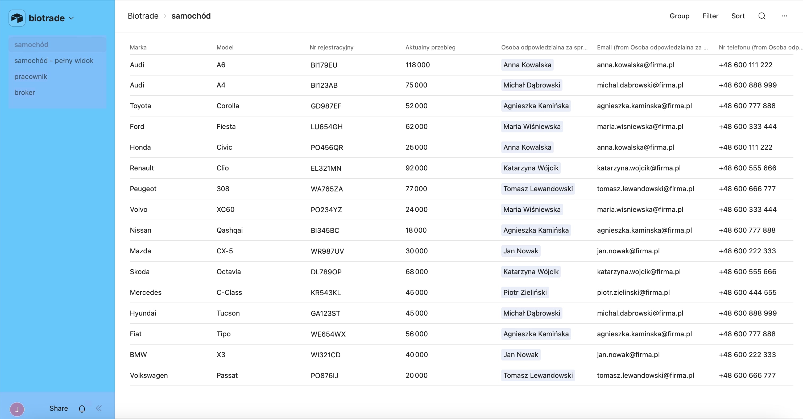Click the Osoba odpowiedzialna za spr... header

[544, 47]
